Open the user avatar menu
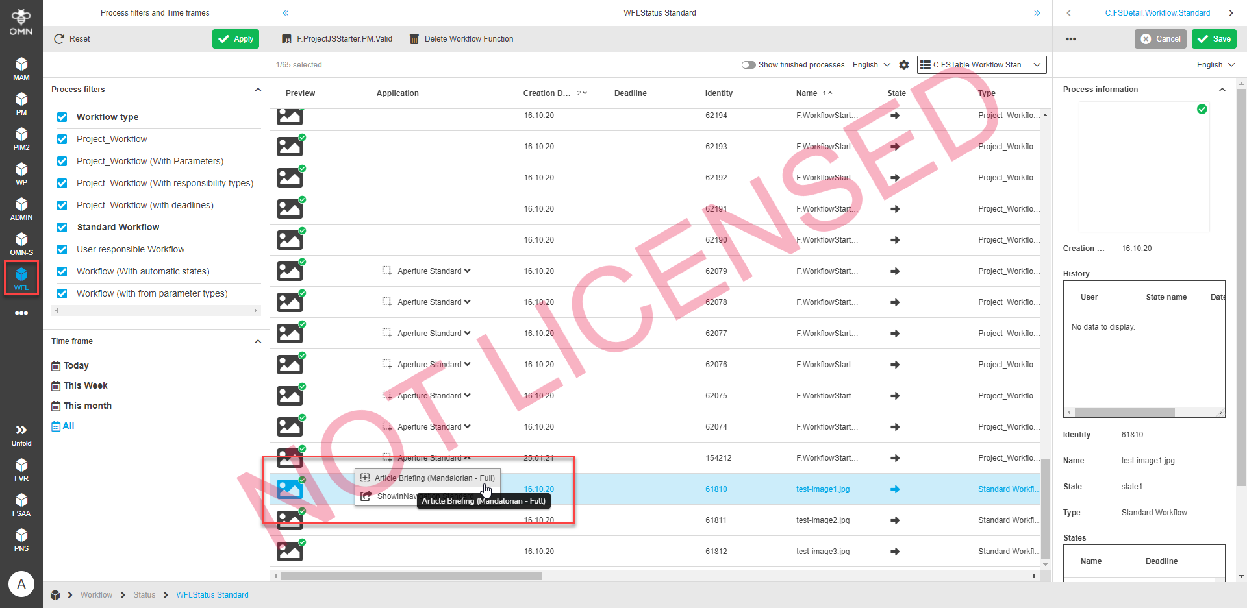This screenshot has height=608, width=1247. (x=21, y=584)
